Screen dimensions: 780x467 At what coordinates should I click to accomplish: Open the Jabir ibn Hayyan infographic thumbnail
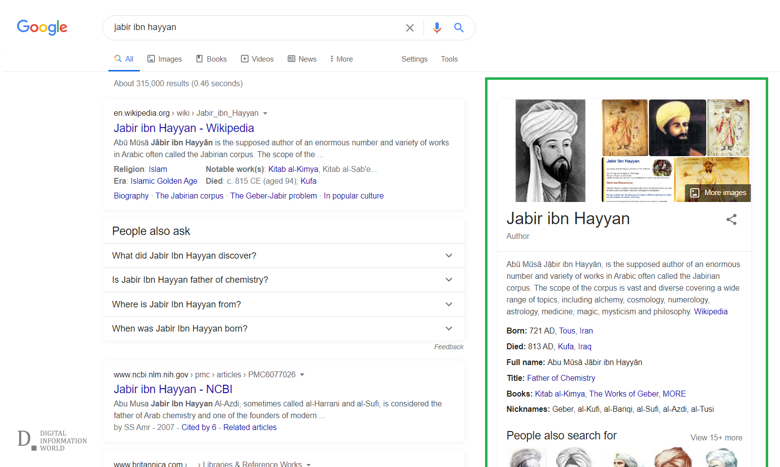[x=638, y=180]
